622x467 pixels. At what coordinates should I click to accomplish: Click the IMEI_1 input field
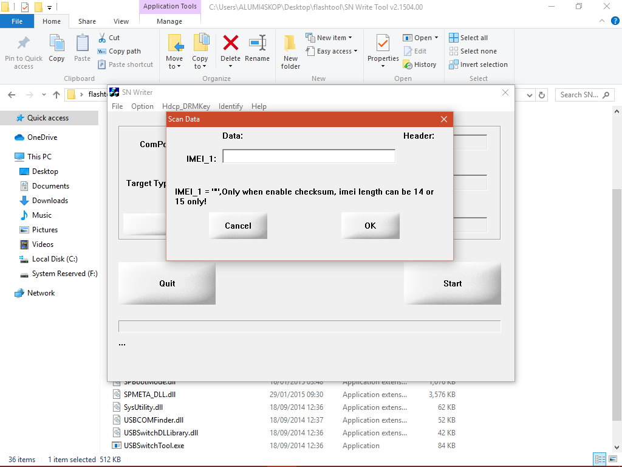click(309, 156)
